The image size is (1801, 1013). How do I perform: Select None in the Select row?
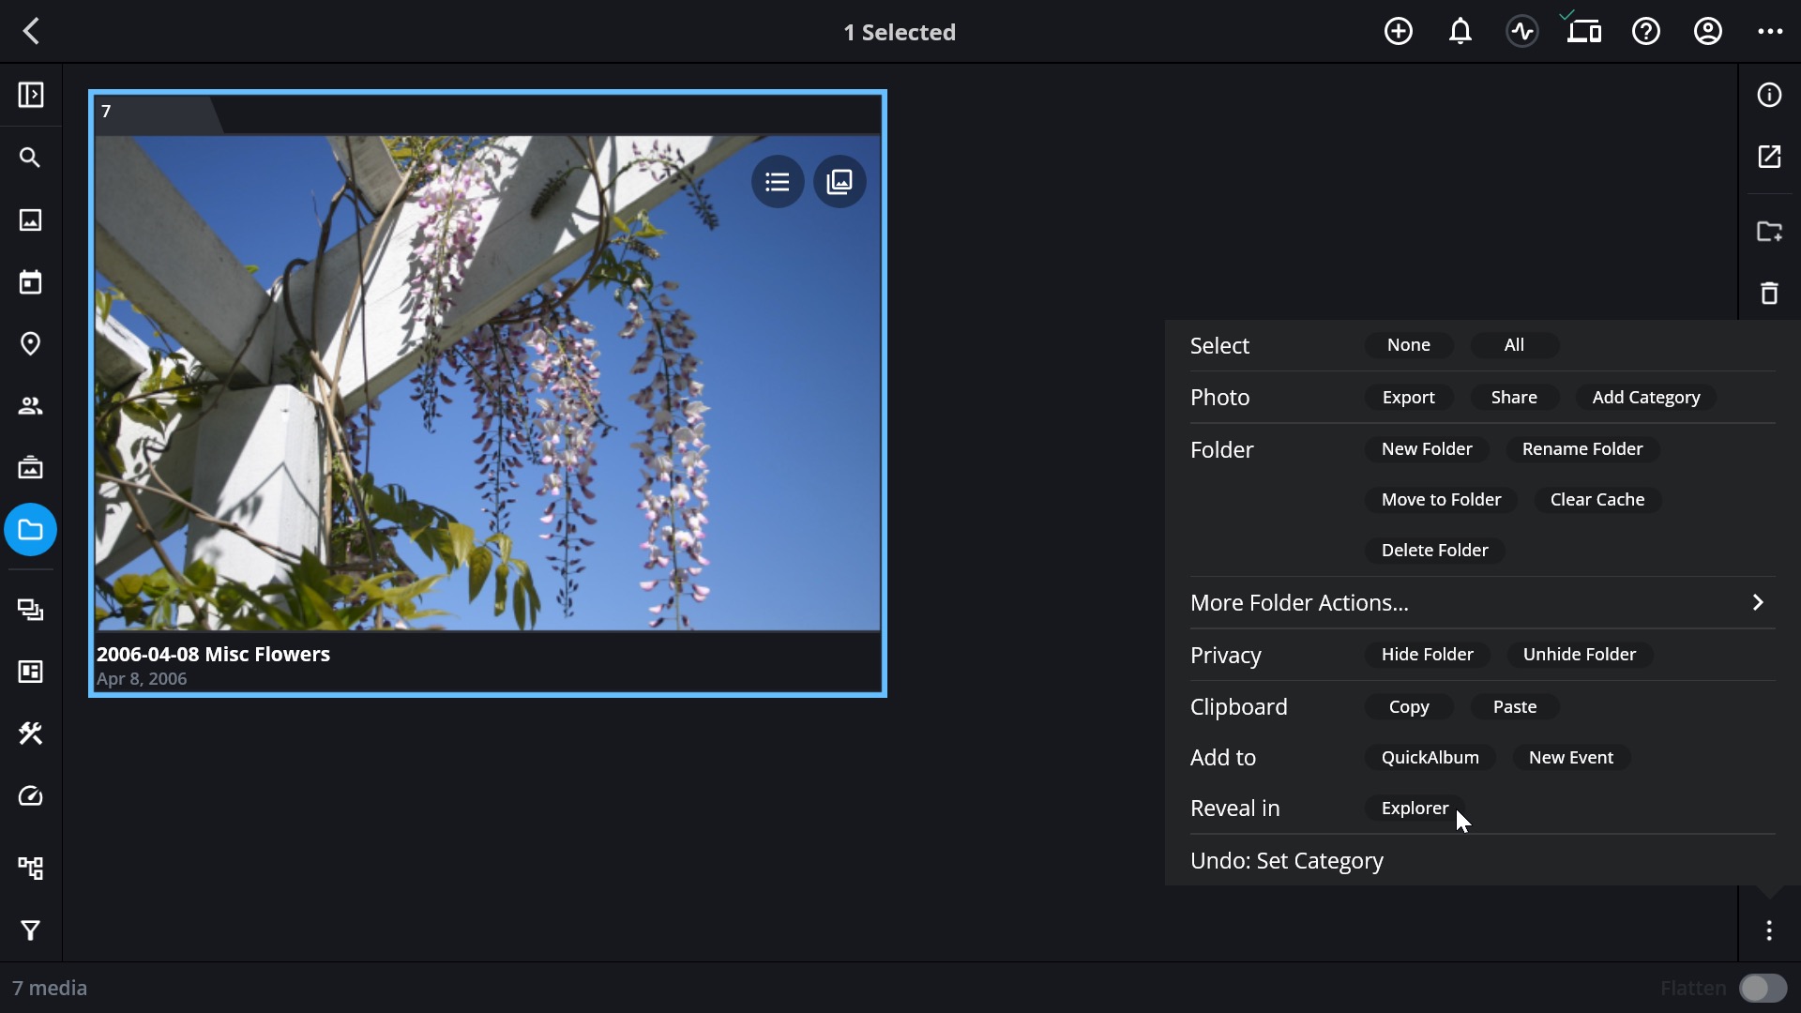point(1408,345)
